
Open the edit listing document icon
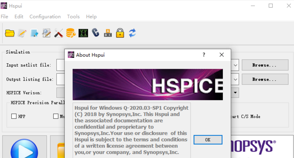point(34,33)
